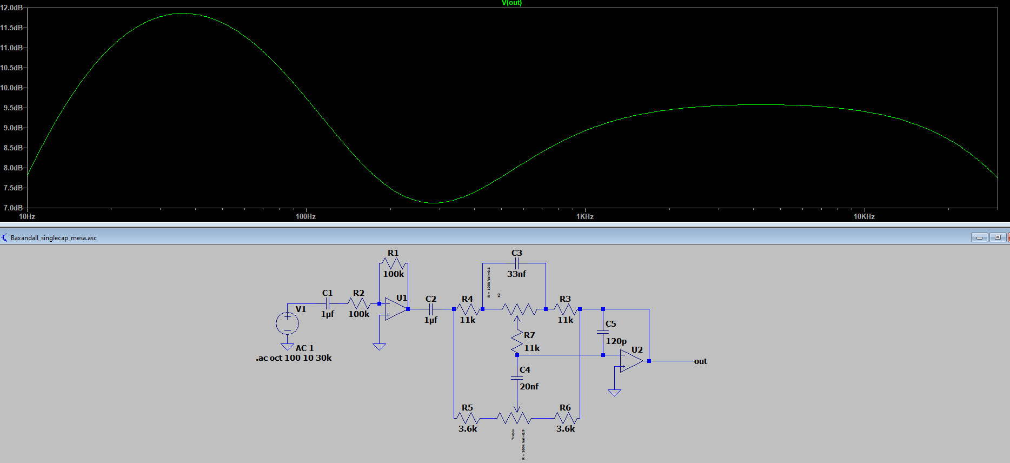The image size is (1010, 463).
Task: Click the .ac oct 100 10 30k directive
Action: [294, 358]
